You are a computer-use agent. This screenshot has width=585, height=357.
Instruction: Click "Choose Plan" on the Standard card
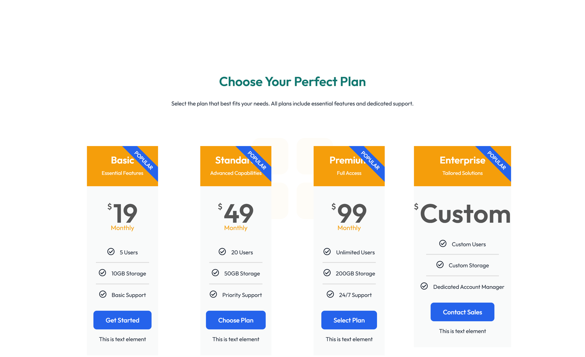pyautogui.click(x=235, y=320)
